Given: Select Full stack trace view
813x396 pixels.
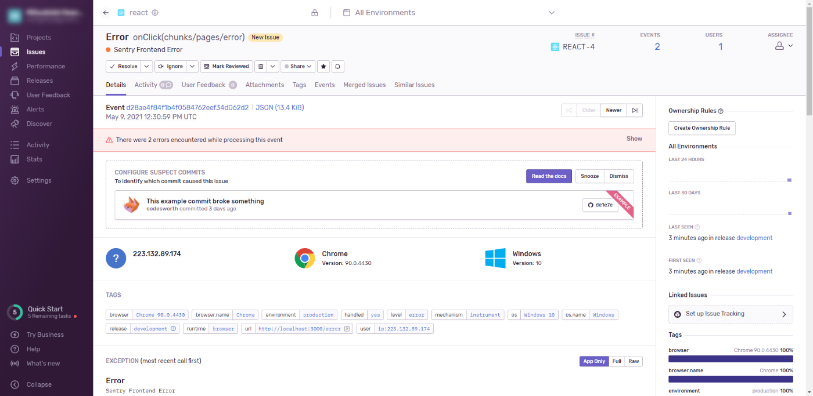Looking at the screenshot, I should coord(617,361).
